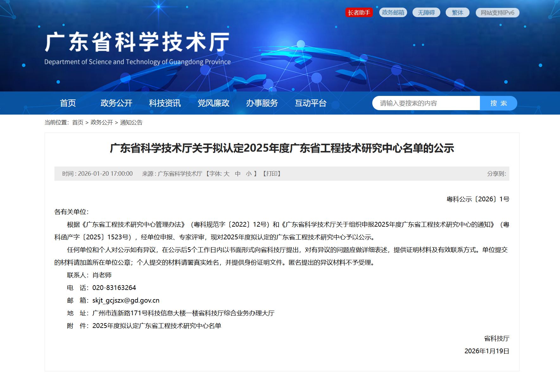Click inside the search input box
This screenshot has height=377, width=560.
click(x=426, y=103)
